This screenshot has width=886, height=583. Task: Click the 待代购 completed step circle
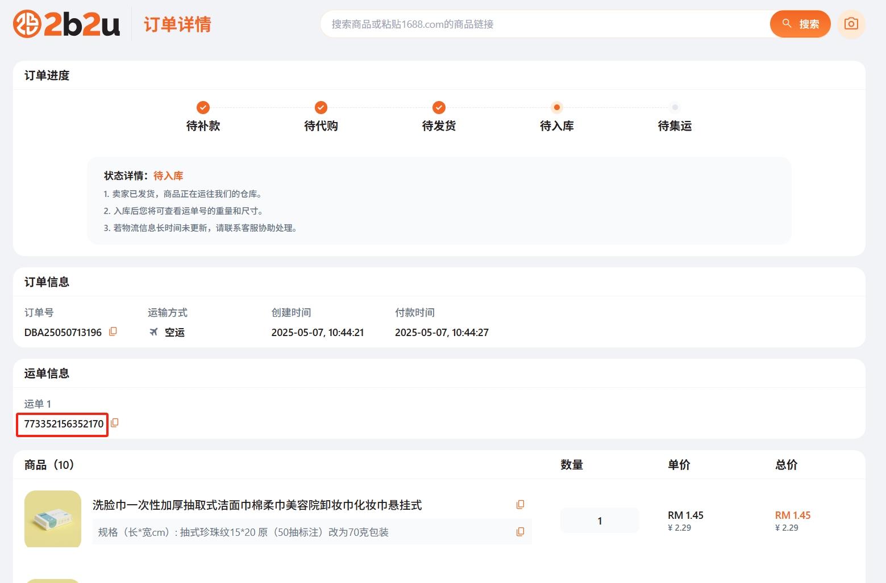pos(321,107)
